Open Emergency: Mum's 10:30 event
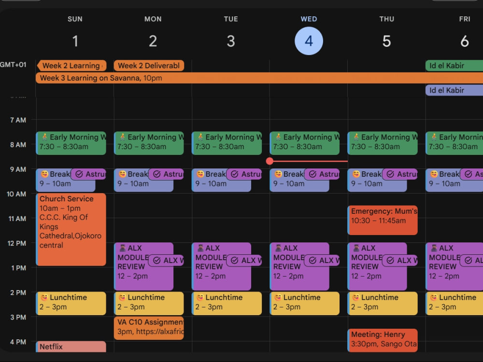This screenshot has height=362, width=483. [383, 220]
